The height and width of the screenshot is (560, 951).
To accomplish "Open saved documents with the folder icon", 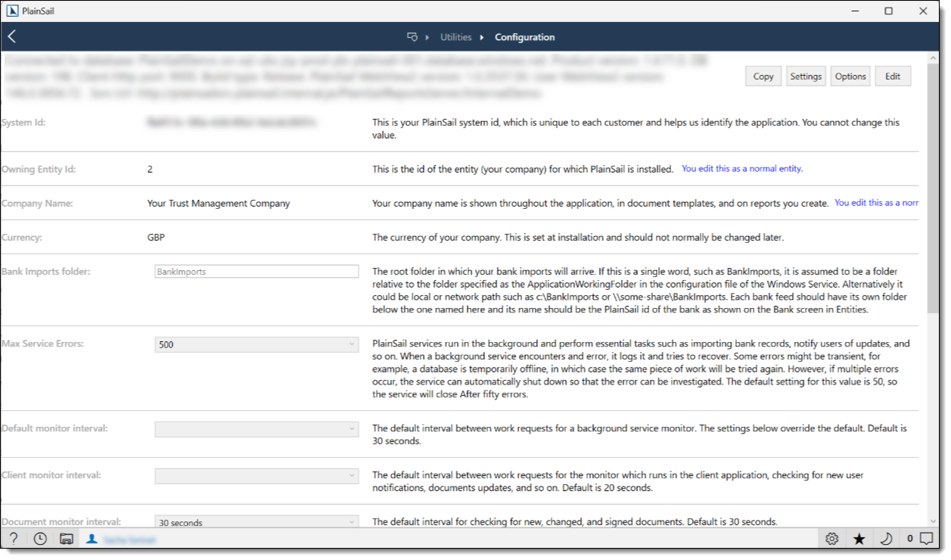I will (67, 539).
